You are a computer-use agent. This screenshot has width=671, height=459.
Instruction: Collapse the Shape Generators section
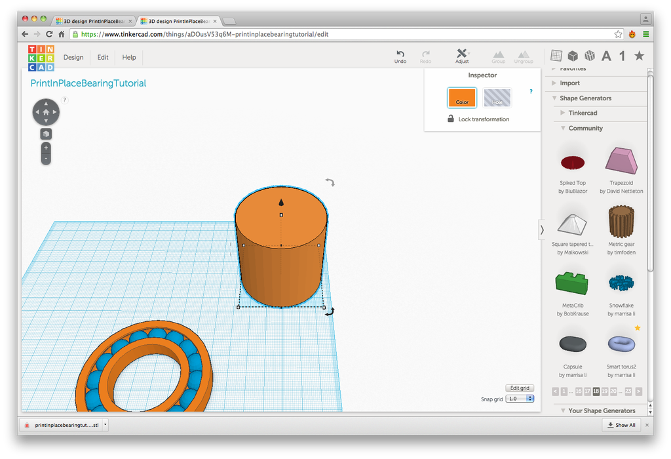(x=554, y=98)
